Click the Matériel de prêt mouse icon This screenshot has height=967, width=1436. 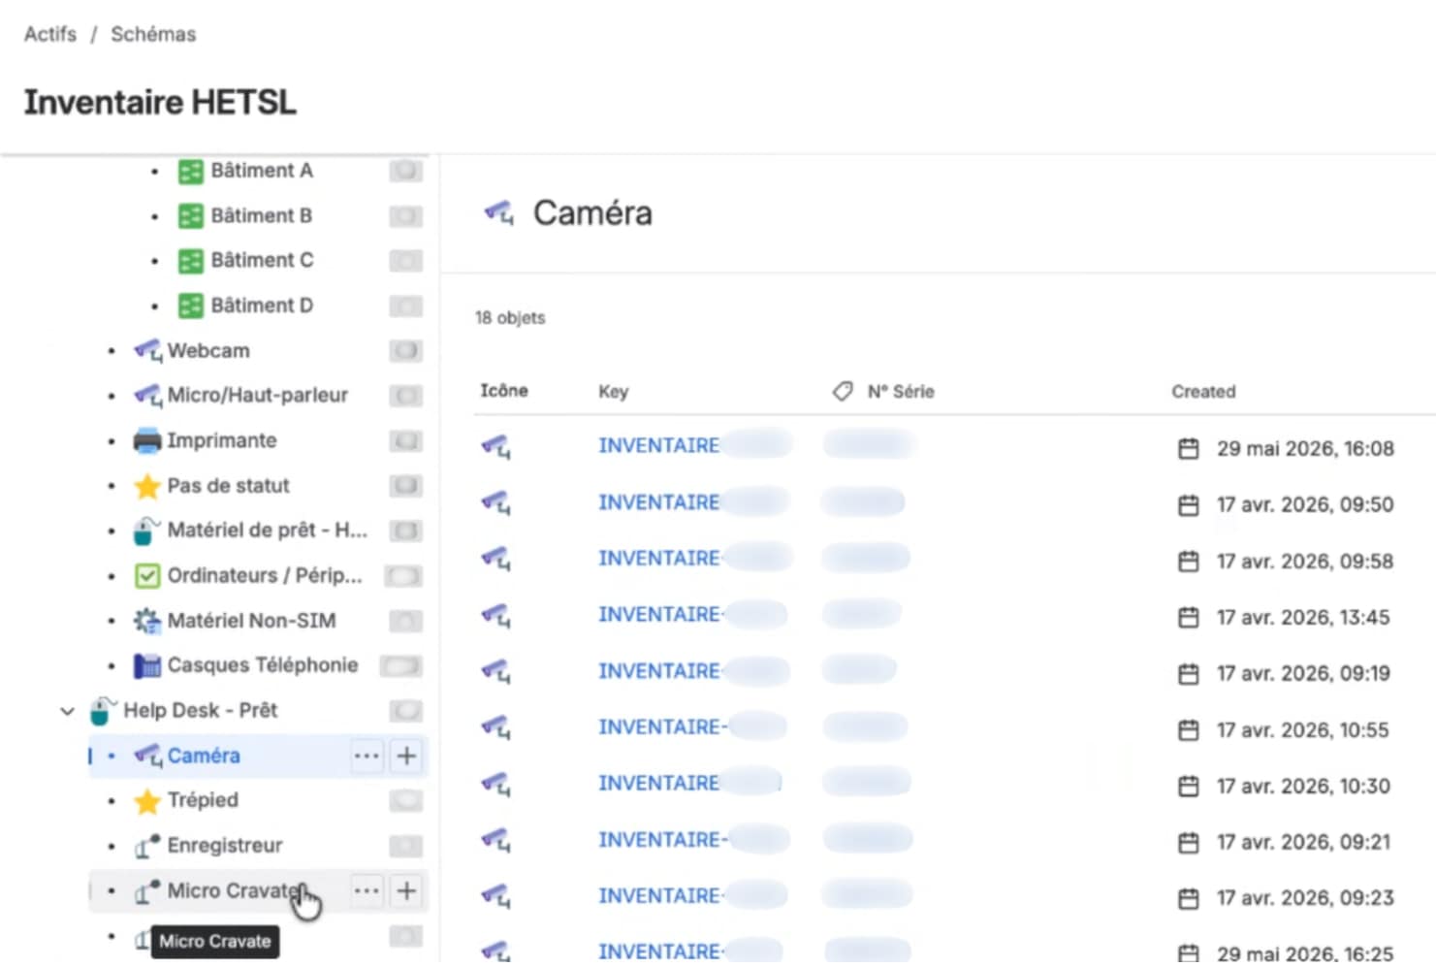(x=146, y=531)
